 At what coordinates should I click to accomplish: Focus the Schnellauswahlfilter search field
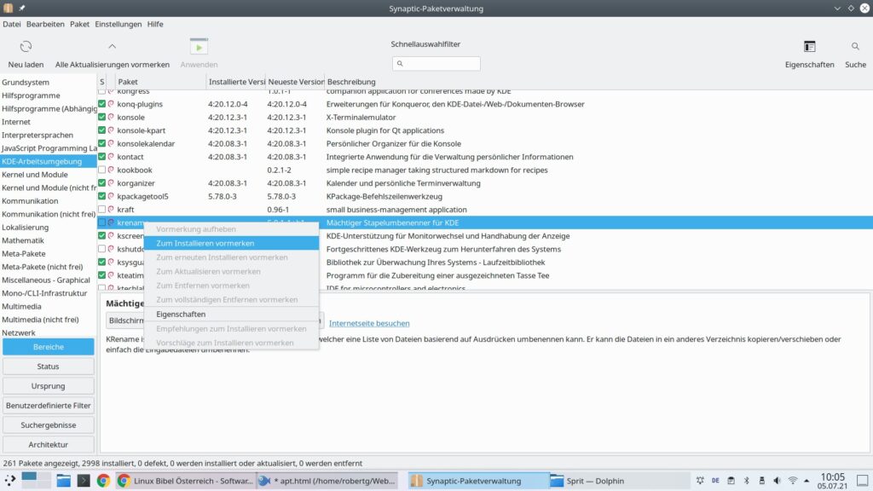tap(436, 63)
